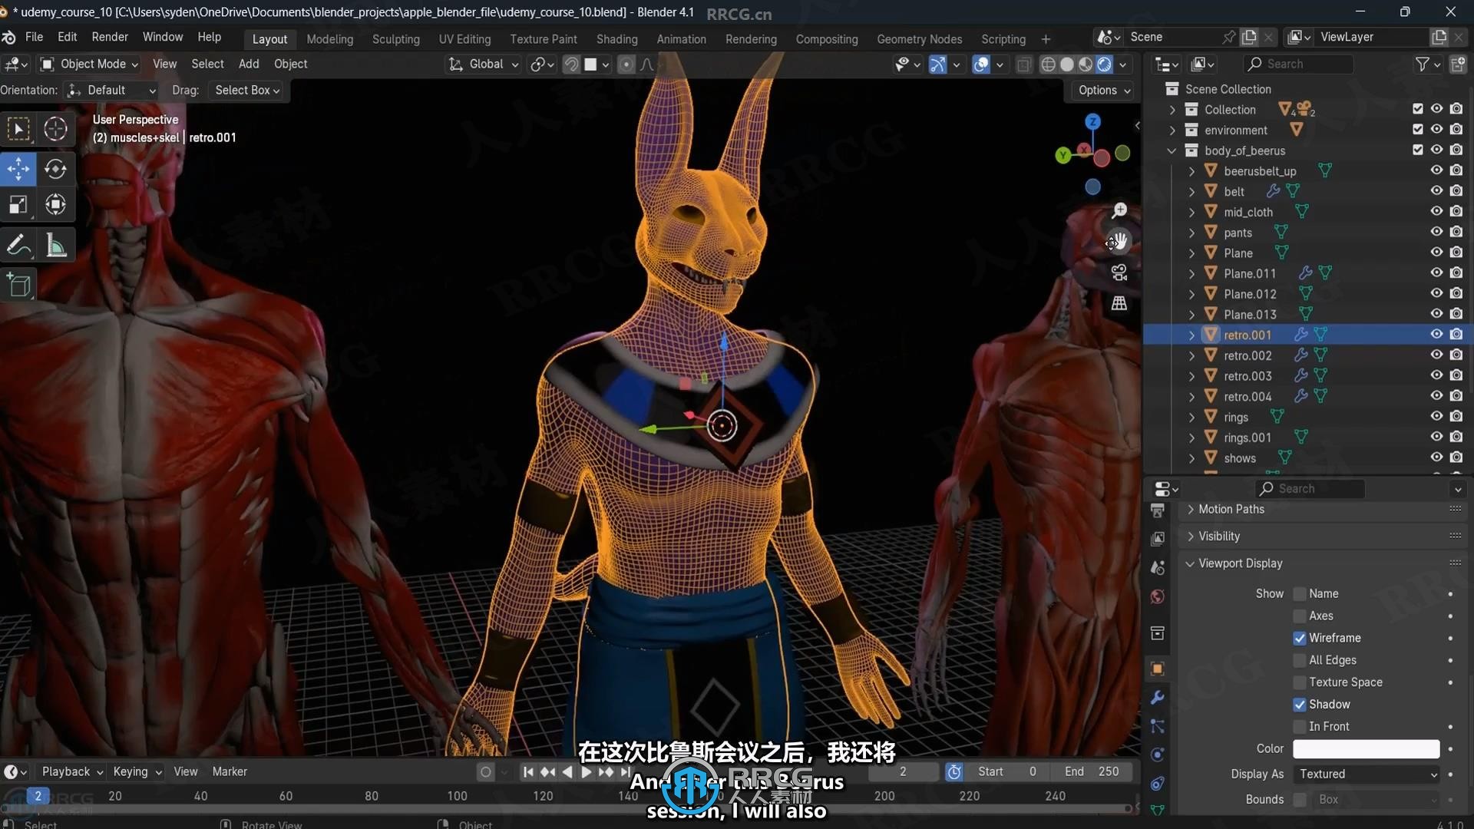The width and height of the screenshot is (1474, 829).
Task: Click the pan view hand icon
Action: point(1119,242)
